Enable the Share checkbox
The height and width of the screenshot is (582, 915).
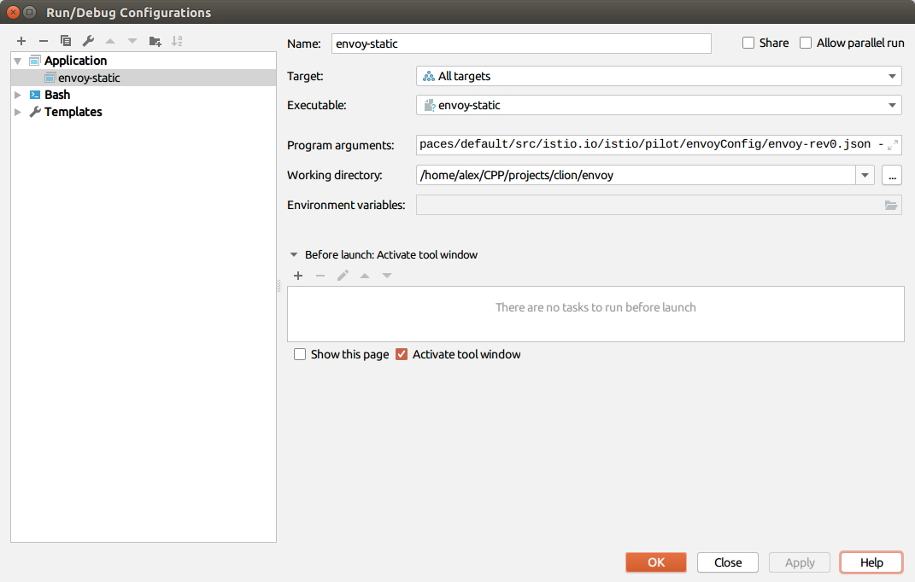coord(748,42)
